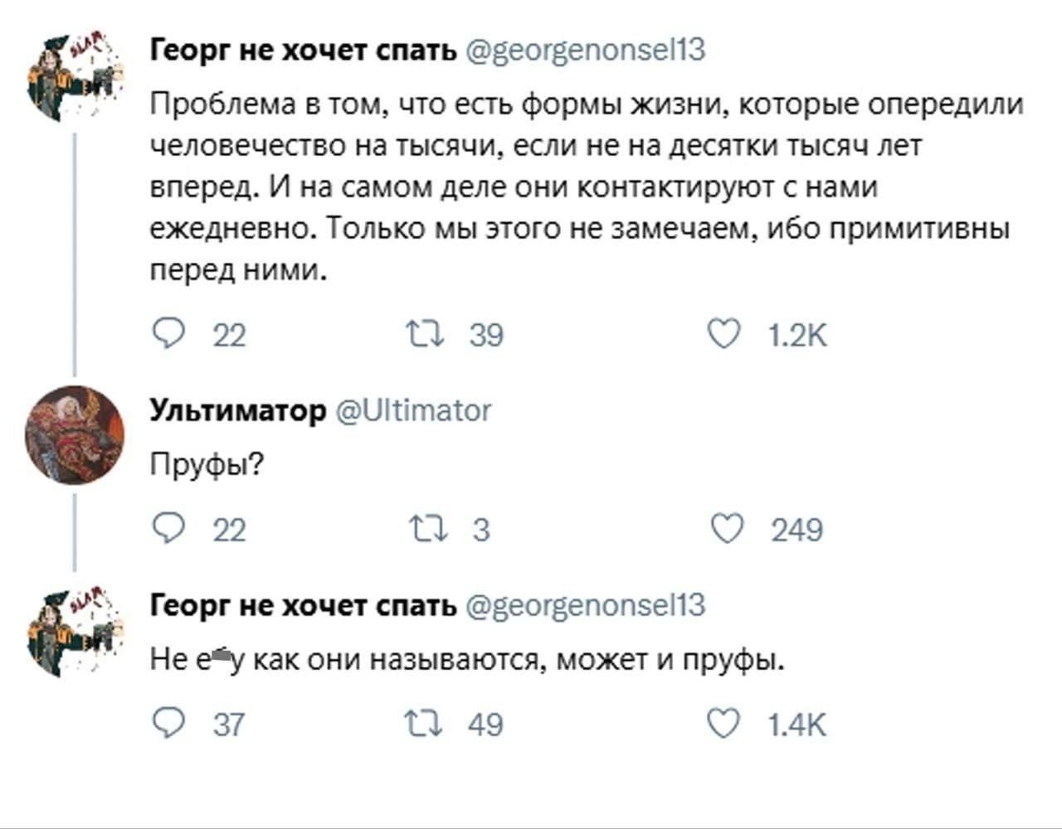
Task: Open the reply text ending "может и пруфы"
Action: 466,660
